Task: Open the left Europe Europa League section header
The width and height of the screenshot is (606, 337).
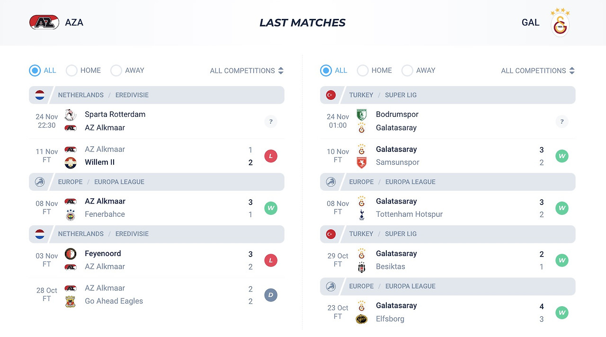Action: [x=157, y=182]
